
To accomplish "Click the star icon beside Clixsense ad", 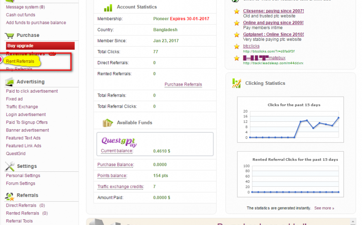I will pos(236,11).
